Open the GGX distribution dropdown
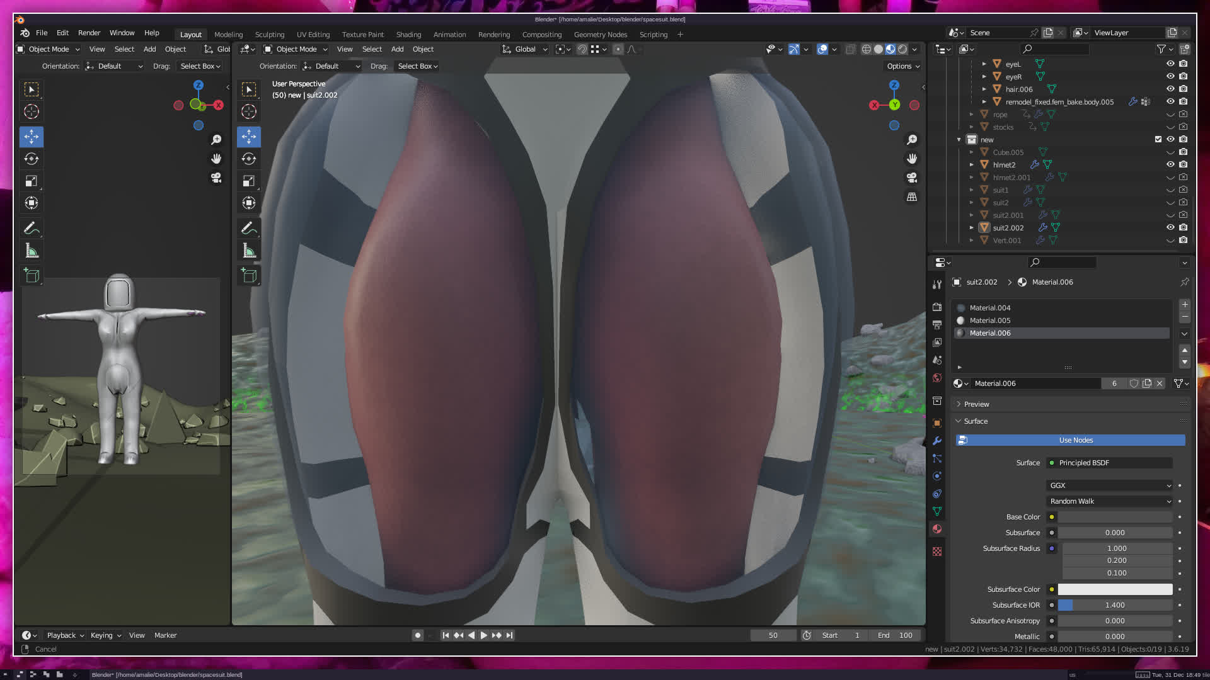Screen dimensions: 1210x680 tap(1109, 485)
